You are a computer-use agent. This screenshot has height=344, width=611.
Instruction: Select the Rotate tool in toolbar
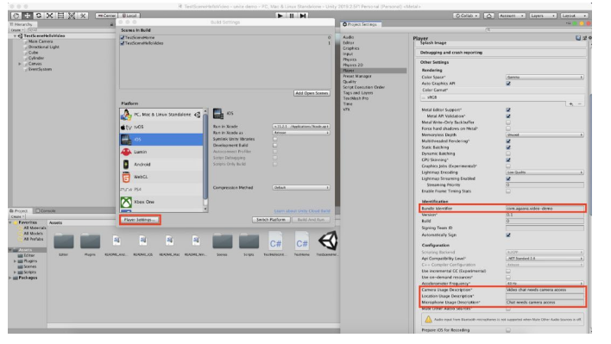click(39, 16)
